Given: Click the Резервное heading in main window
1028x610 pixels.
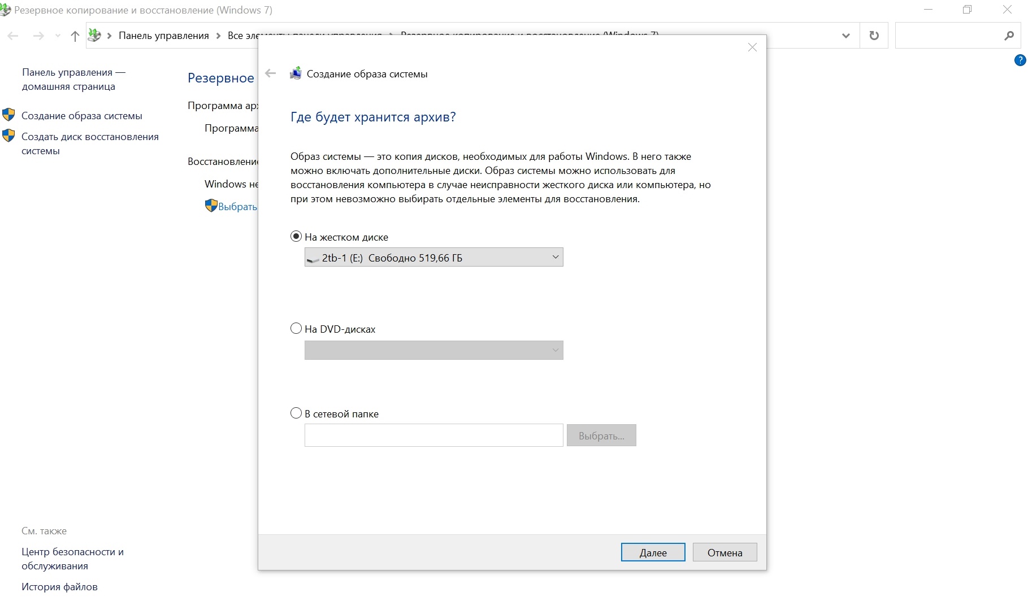Looking at the screenshot, I should (x=221, y=78).
